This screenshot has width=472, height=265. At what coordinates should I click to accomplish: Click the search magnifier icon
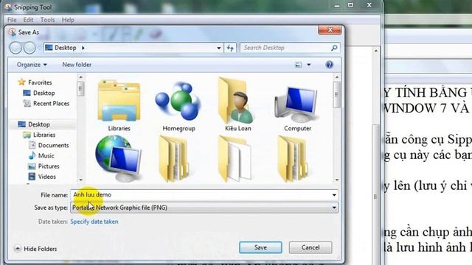tap(334, 48)
